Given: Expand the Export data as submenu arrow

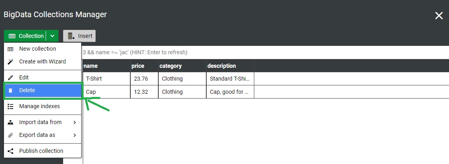Looking at the screenshot, I should click(75, 135).
